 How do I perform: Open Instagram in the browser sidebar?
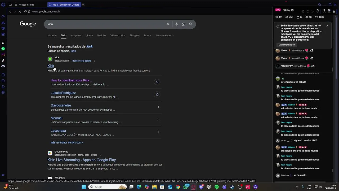(3, 55)
